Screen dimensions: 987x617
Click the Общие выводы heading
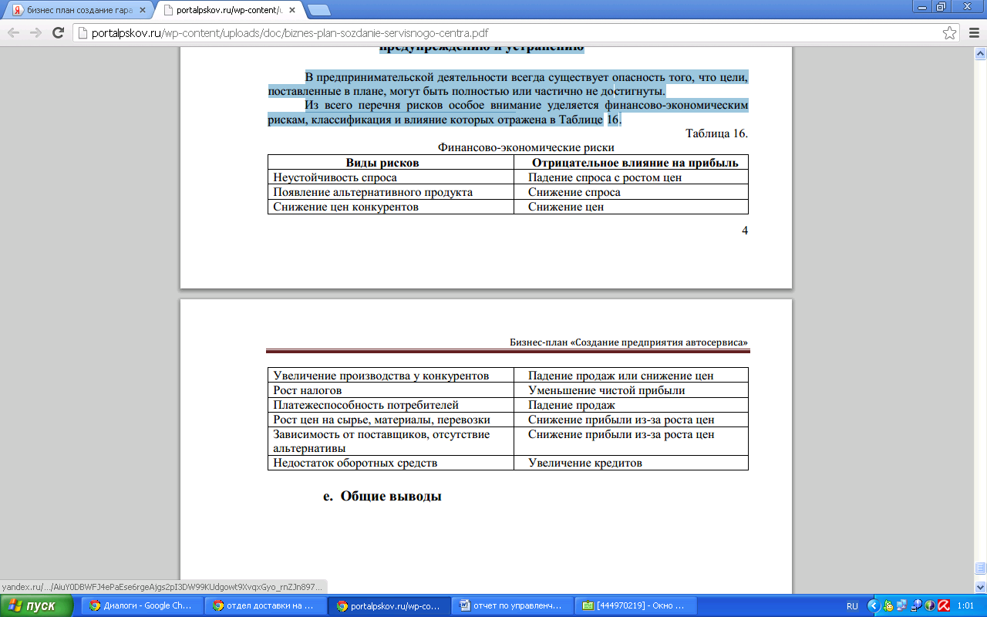[x=391, y=496]
